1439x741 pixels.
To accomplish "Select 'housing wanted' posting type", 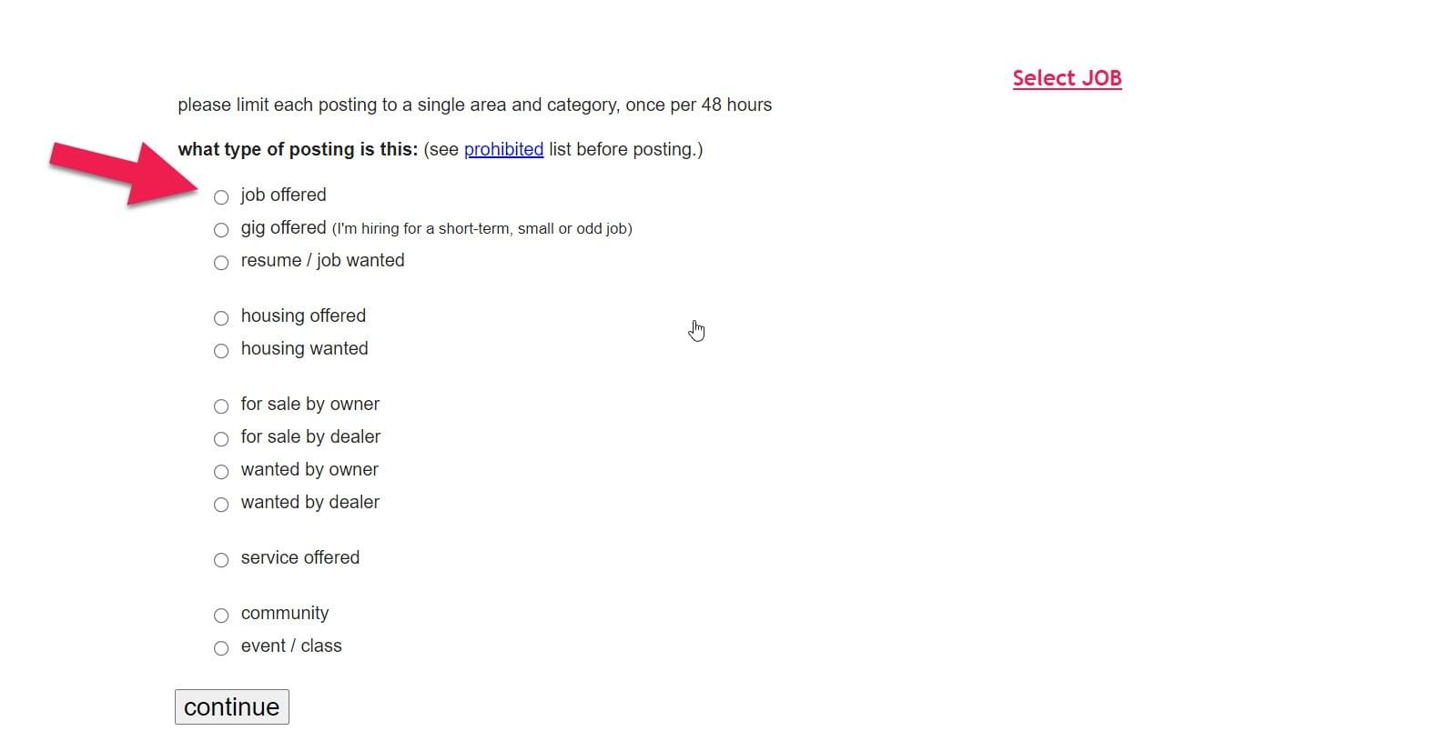I will tap(221, 351).
